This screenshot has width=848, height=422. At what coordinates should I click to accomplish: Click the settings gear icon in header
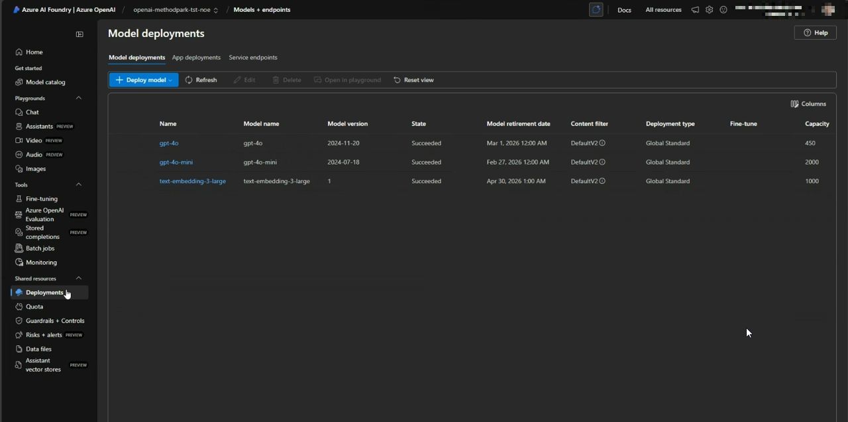point(709,10)
